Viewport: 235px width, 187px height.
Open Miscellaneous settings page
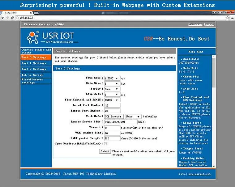pos(36,81)
